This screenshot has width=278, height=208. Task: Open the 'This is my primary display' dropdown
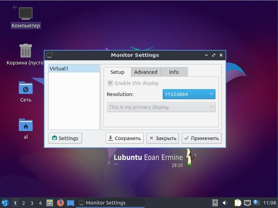coord(161,107)
